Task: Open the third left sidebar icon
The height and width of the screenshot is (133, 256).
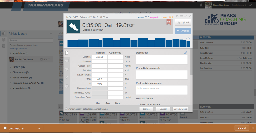Action: click(x=4, y=46)
